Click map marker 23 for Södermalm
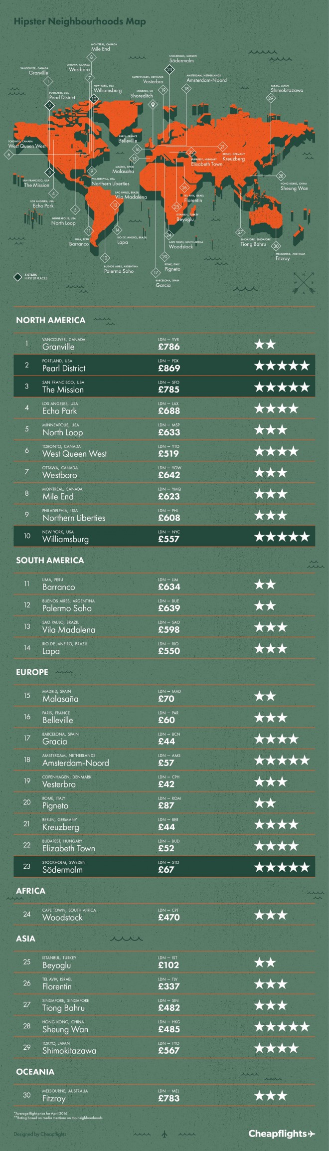 coord(169,69)
